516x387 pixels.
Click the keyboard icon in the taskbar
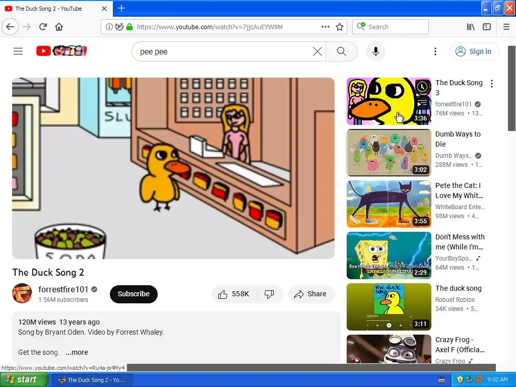pyautogui.click(x=441, y=380)
